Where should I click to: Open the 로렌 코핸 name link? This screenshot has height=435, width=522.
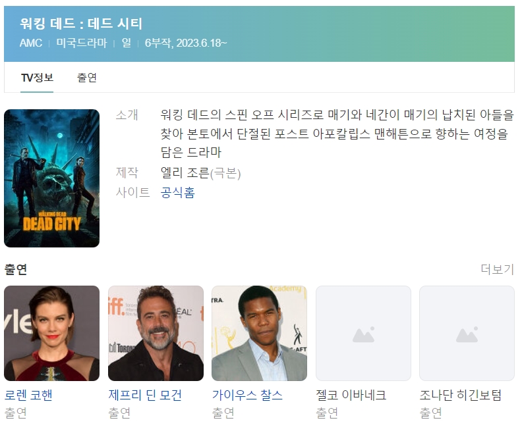[28, 395]
